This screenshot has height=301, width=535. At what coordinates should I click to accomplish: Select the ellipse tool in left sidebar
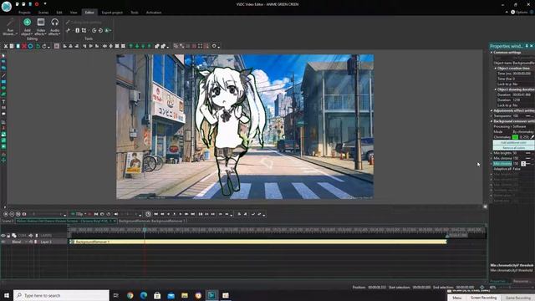pyautogui.click(x=3, y=88)
